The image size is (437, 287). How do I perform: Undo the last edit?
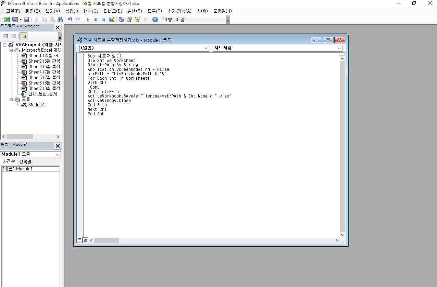click(70, 19)
